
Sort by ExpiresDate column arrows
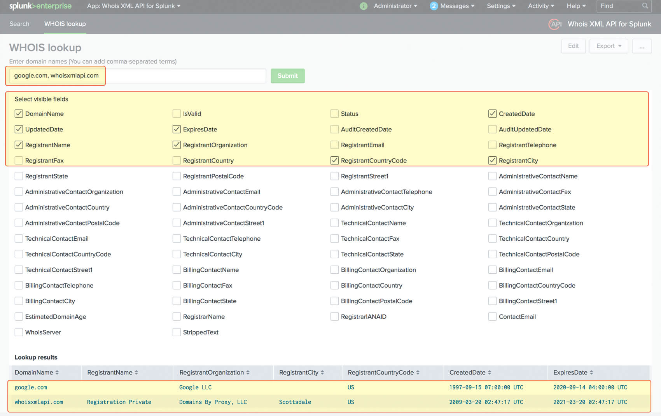591,372
